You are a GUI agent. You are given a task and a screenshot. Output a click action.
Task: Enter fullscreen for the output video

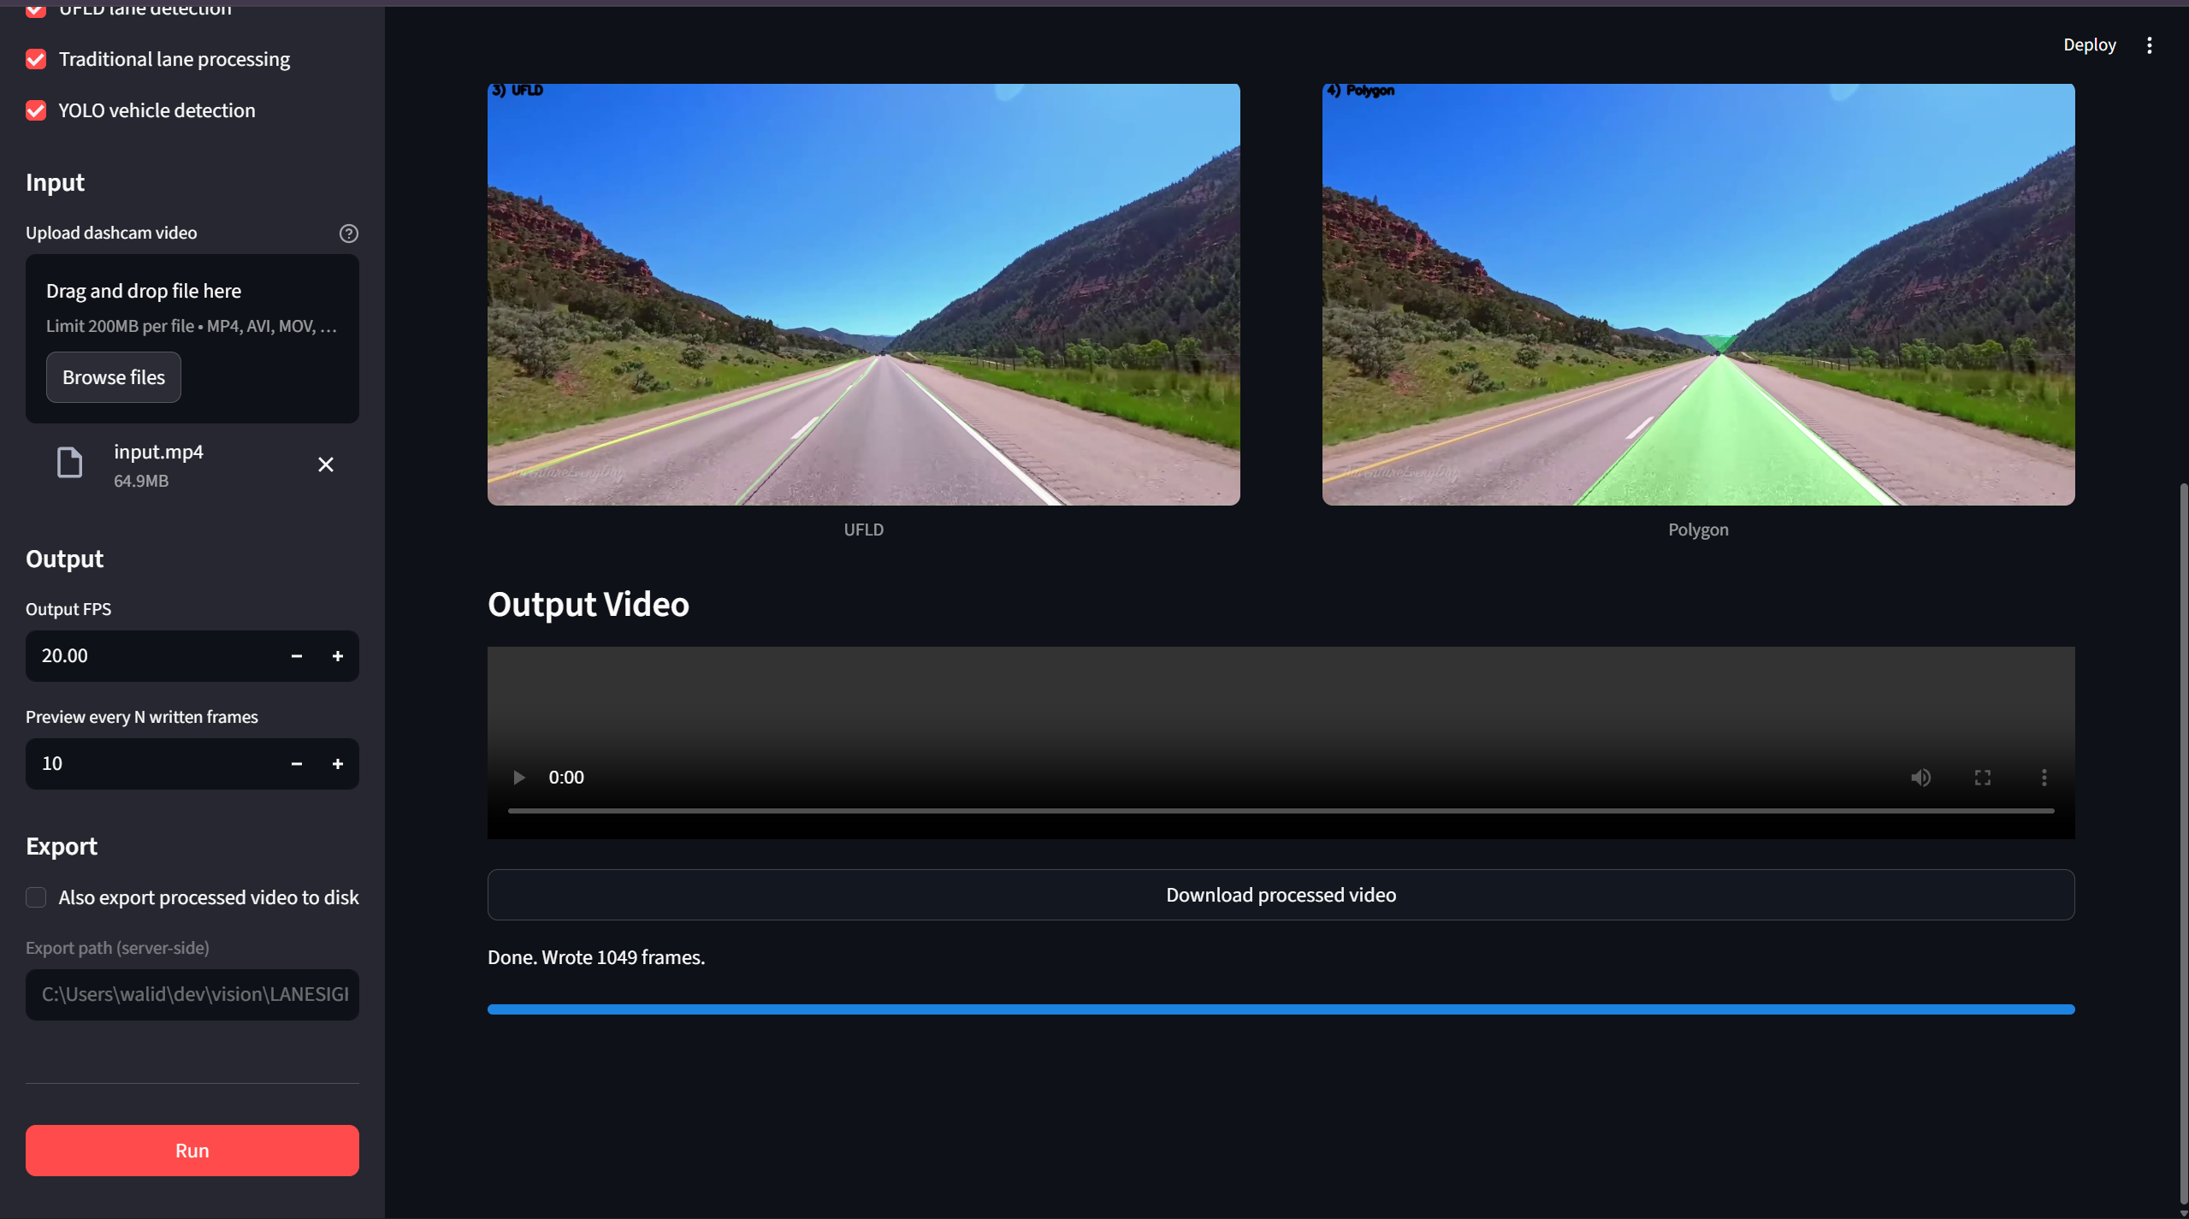click(1982, 778)
